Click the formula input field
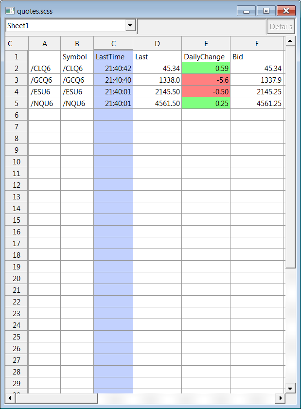Viewport: 301px width, 409px height. click(x=202, y=27)
